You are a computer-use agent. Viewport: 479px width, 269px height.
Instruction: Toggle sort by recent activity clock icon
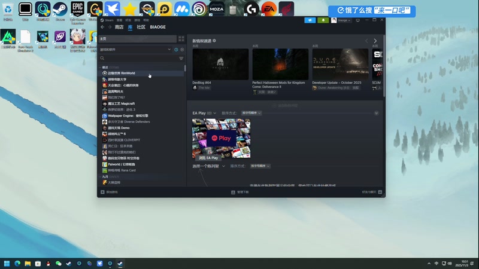click(176, 50)
